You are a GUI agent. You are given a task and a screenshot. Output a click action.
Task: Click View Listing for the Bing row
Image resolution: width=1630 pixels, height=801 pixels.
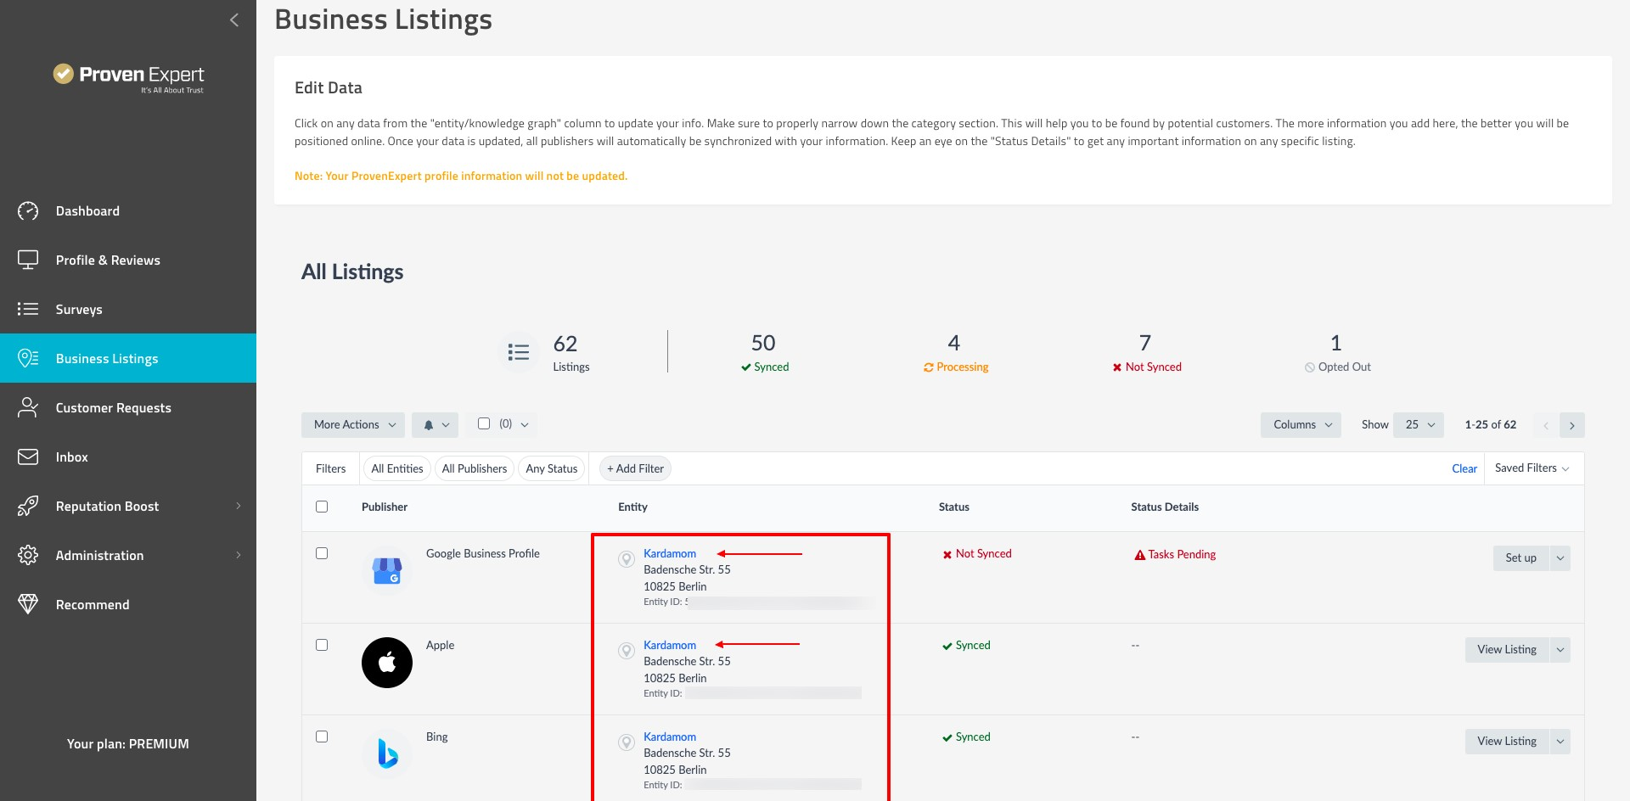point(1507,742)
